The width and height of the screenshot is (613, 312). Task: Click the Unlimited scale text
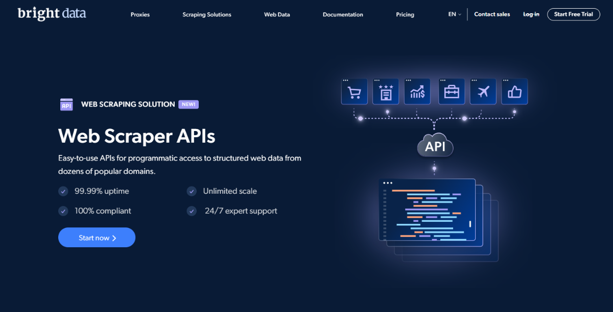[x=230, y=191]
